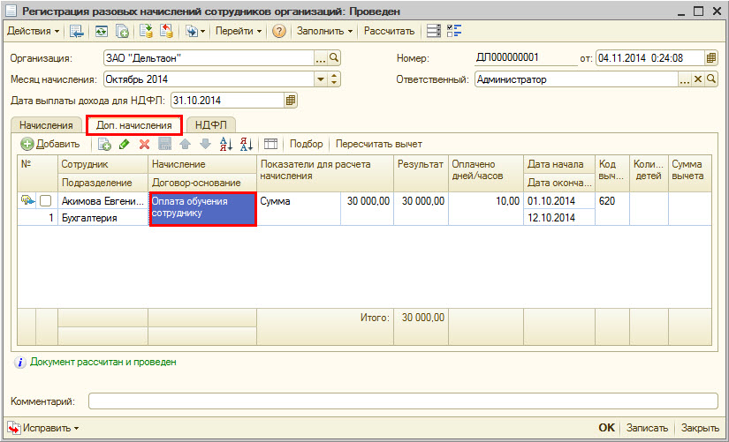
Task: Sort rows descending Я-А icon
Action: [247, 145]
